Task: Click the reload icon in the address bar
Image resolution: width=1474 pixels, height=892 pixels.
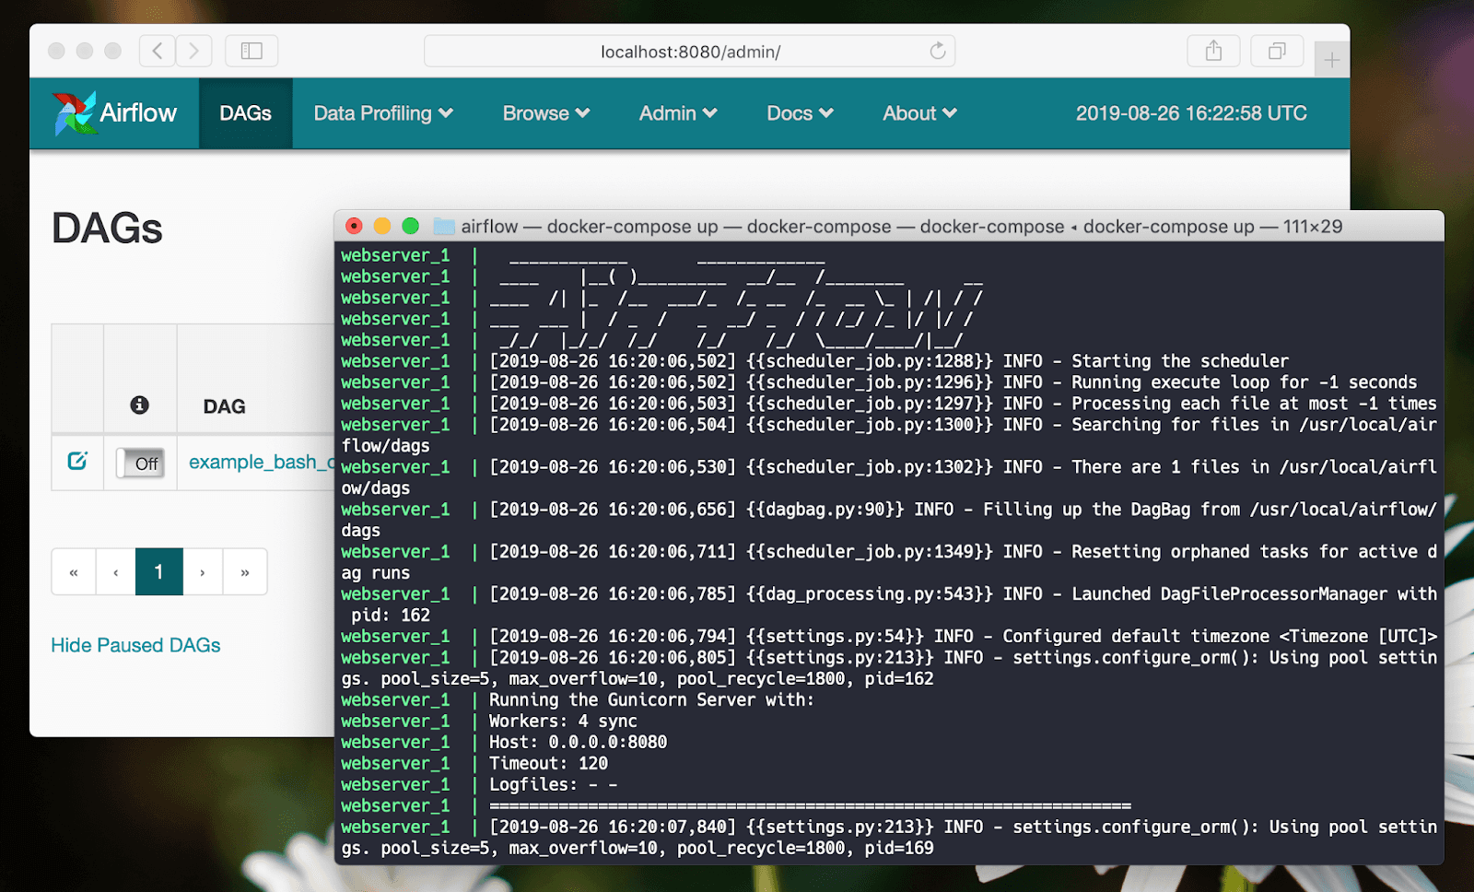Action: (938, 52)
